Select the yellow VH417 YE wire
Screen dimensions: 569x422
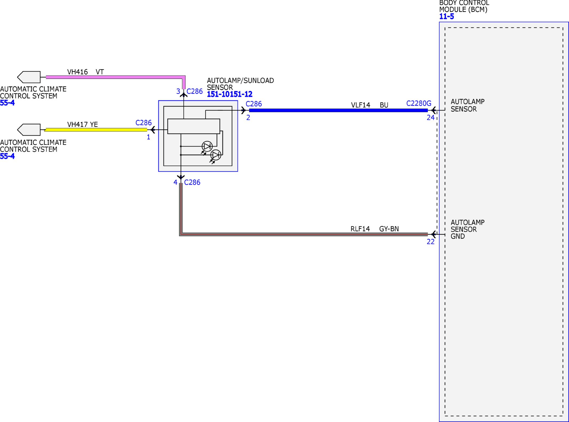[x=96, y=130]
